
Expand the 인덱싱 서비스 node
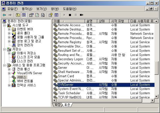click(x=9, y=85)
